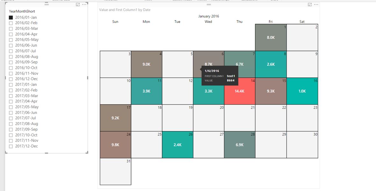Select the January 26 cell with 2.4K

(x=177, y=145)
